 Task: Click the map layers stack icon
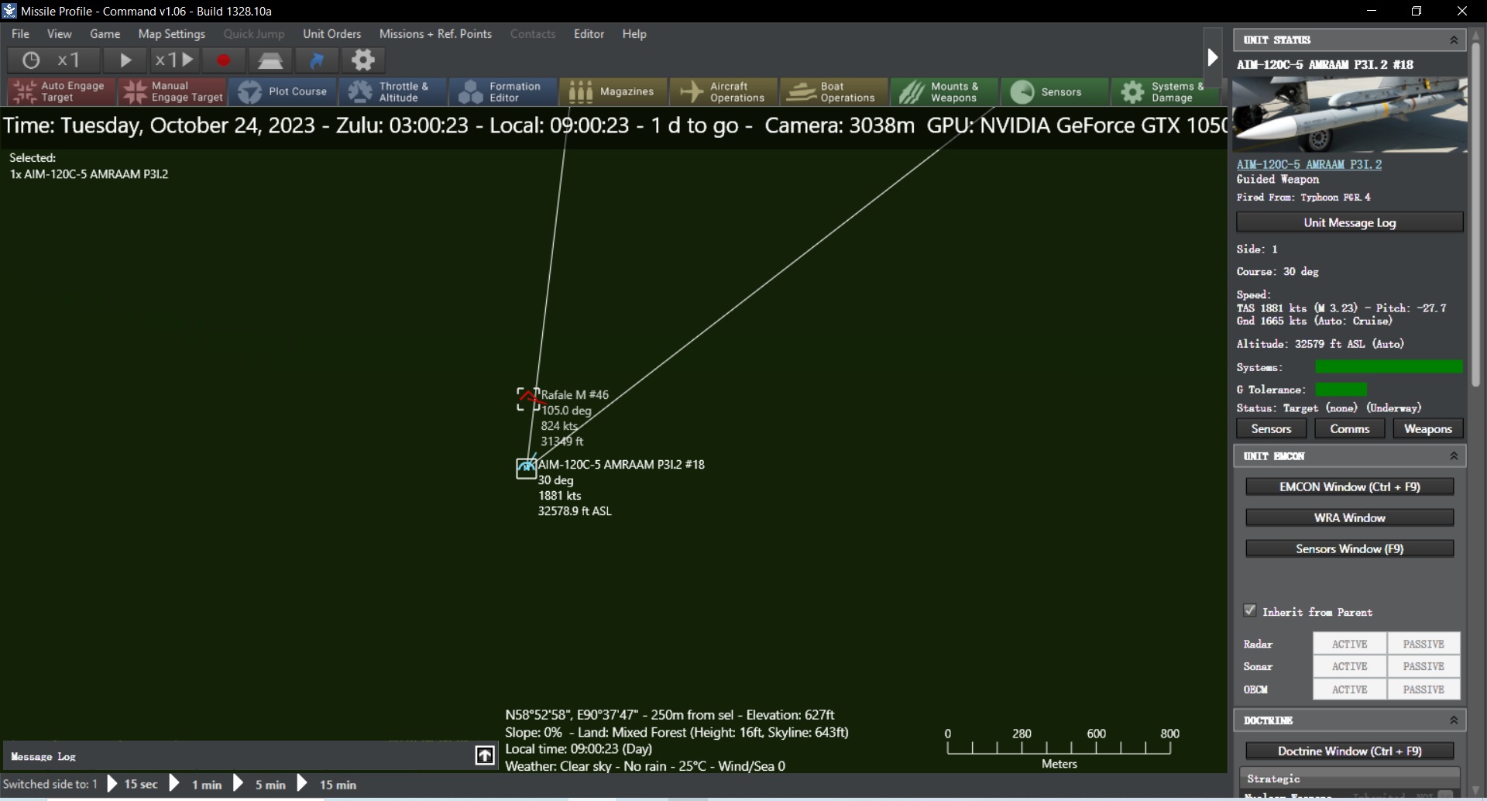click(x=270, y=60)
